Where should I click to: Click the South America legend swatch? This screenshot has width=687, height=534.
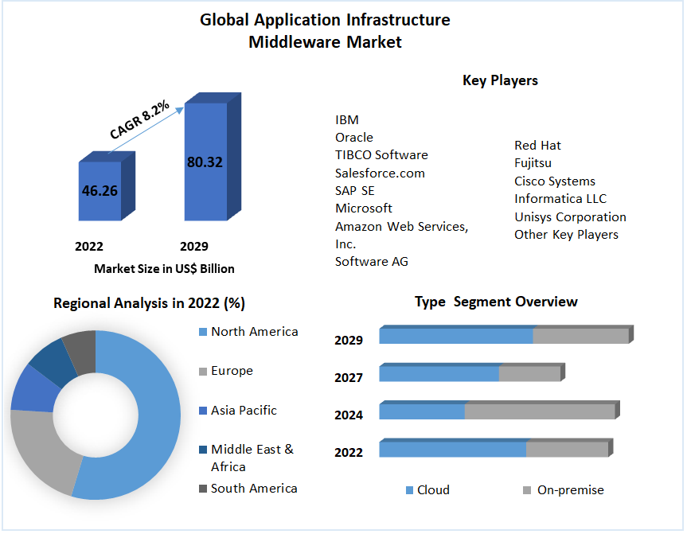click(x=203, y=489)
